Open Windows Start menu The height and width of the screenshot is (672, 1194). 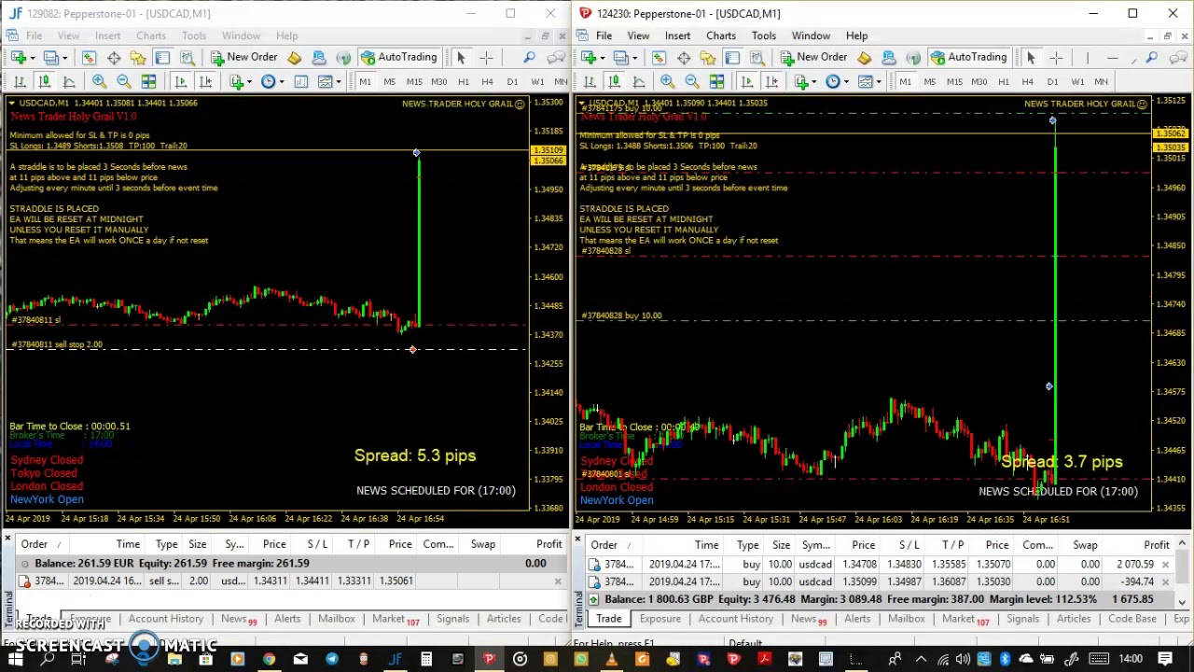(x=16, y=660)
